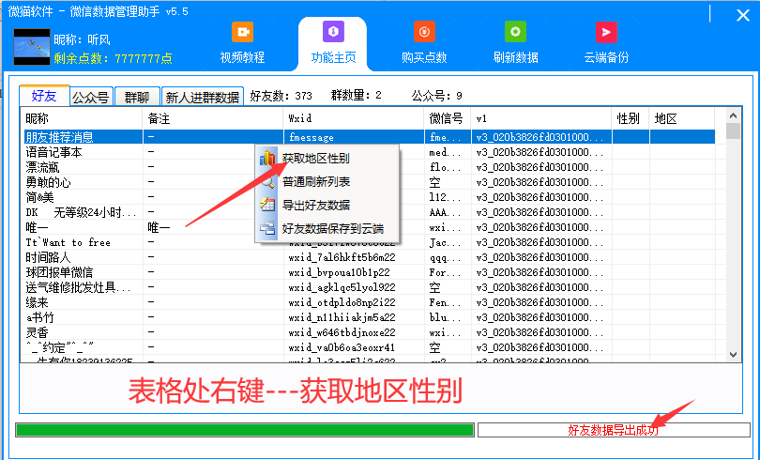Click the 微信号 column header

(x=448, y=118)
